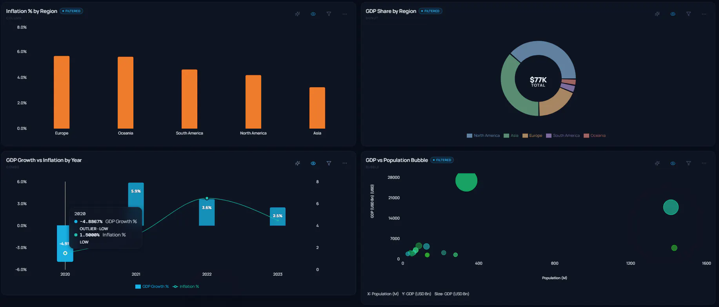Toggle visibility eye on GDP Share by Region
The height and width of the screenshot is (307, 719).
(673, 14)
